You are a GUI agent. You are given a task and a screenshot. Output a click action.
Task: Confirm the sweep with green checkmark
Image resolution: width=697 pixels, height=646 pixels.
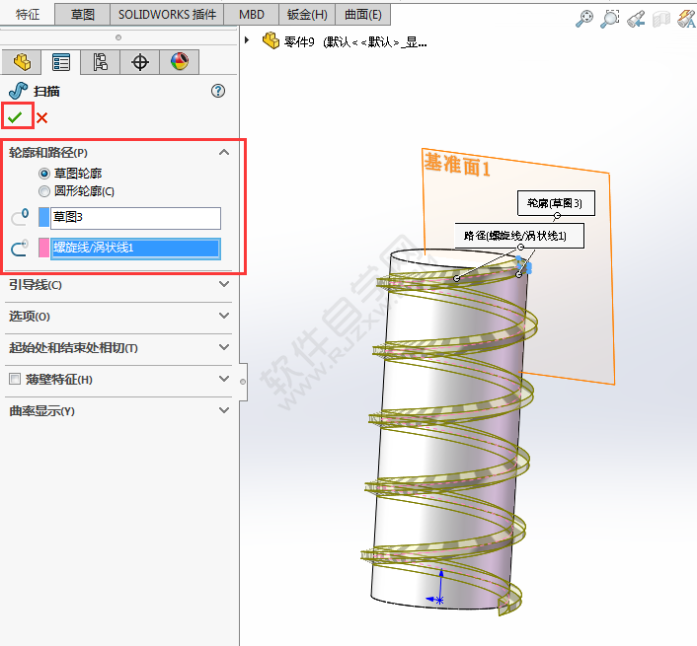(15, 117)
